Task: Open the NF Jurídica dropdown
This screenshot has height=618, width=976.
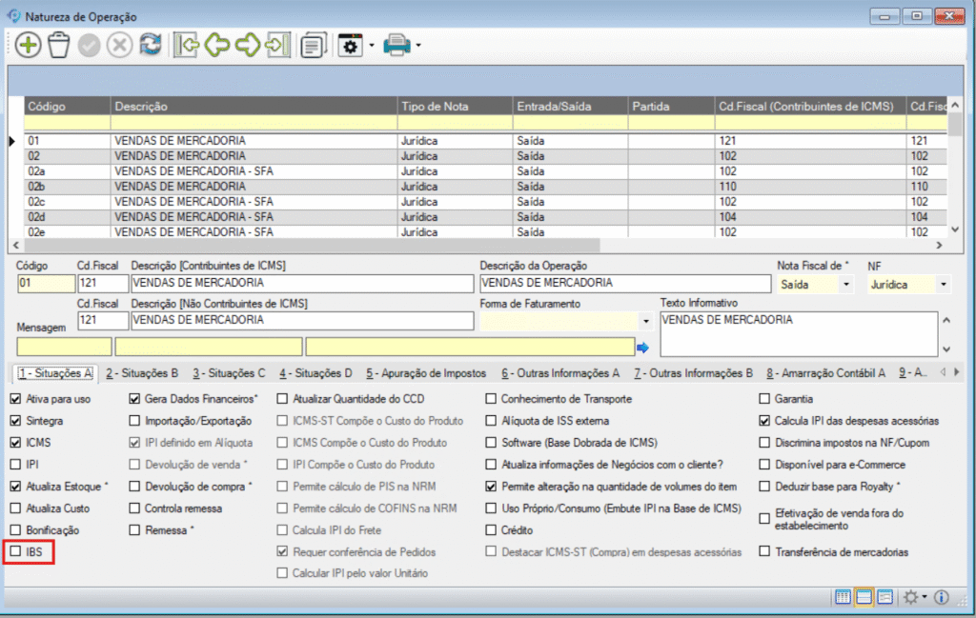Action: pyautogui.click(x=944, y=284)
